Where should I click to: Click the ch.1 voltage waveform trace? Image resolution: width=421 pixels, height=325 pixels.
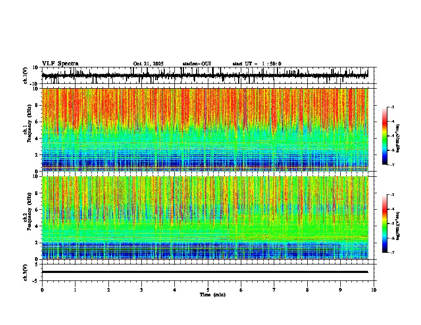tap(205, 75)
